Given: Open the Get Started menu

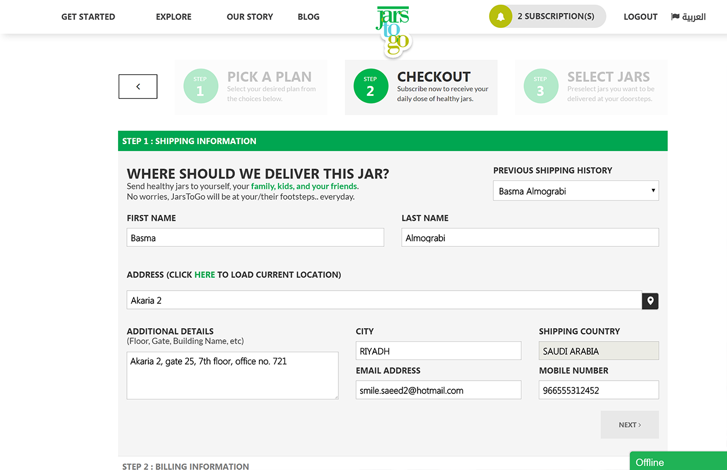Looking at the screenshot, I should click(88, 17).
